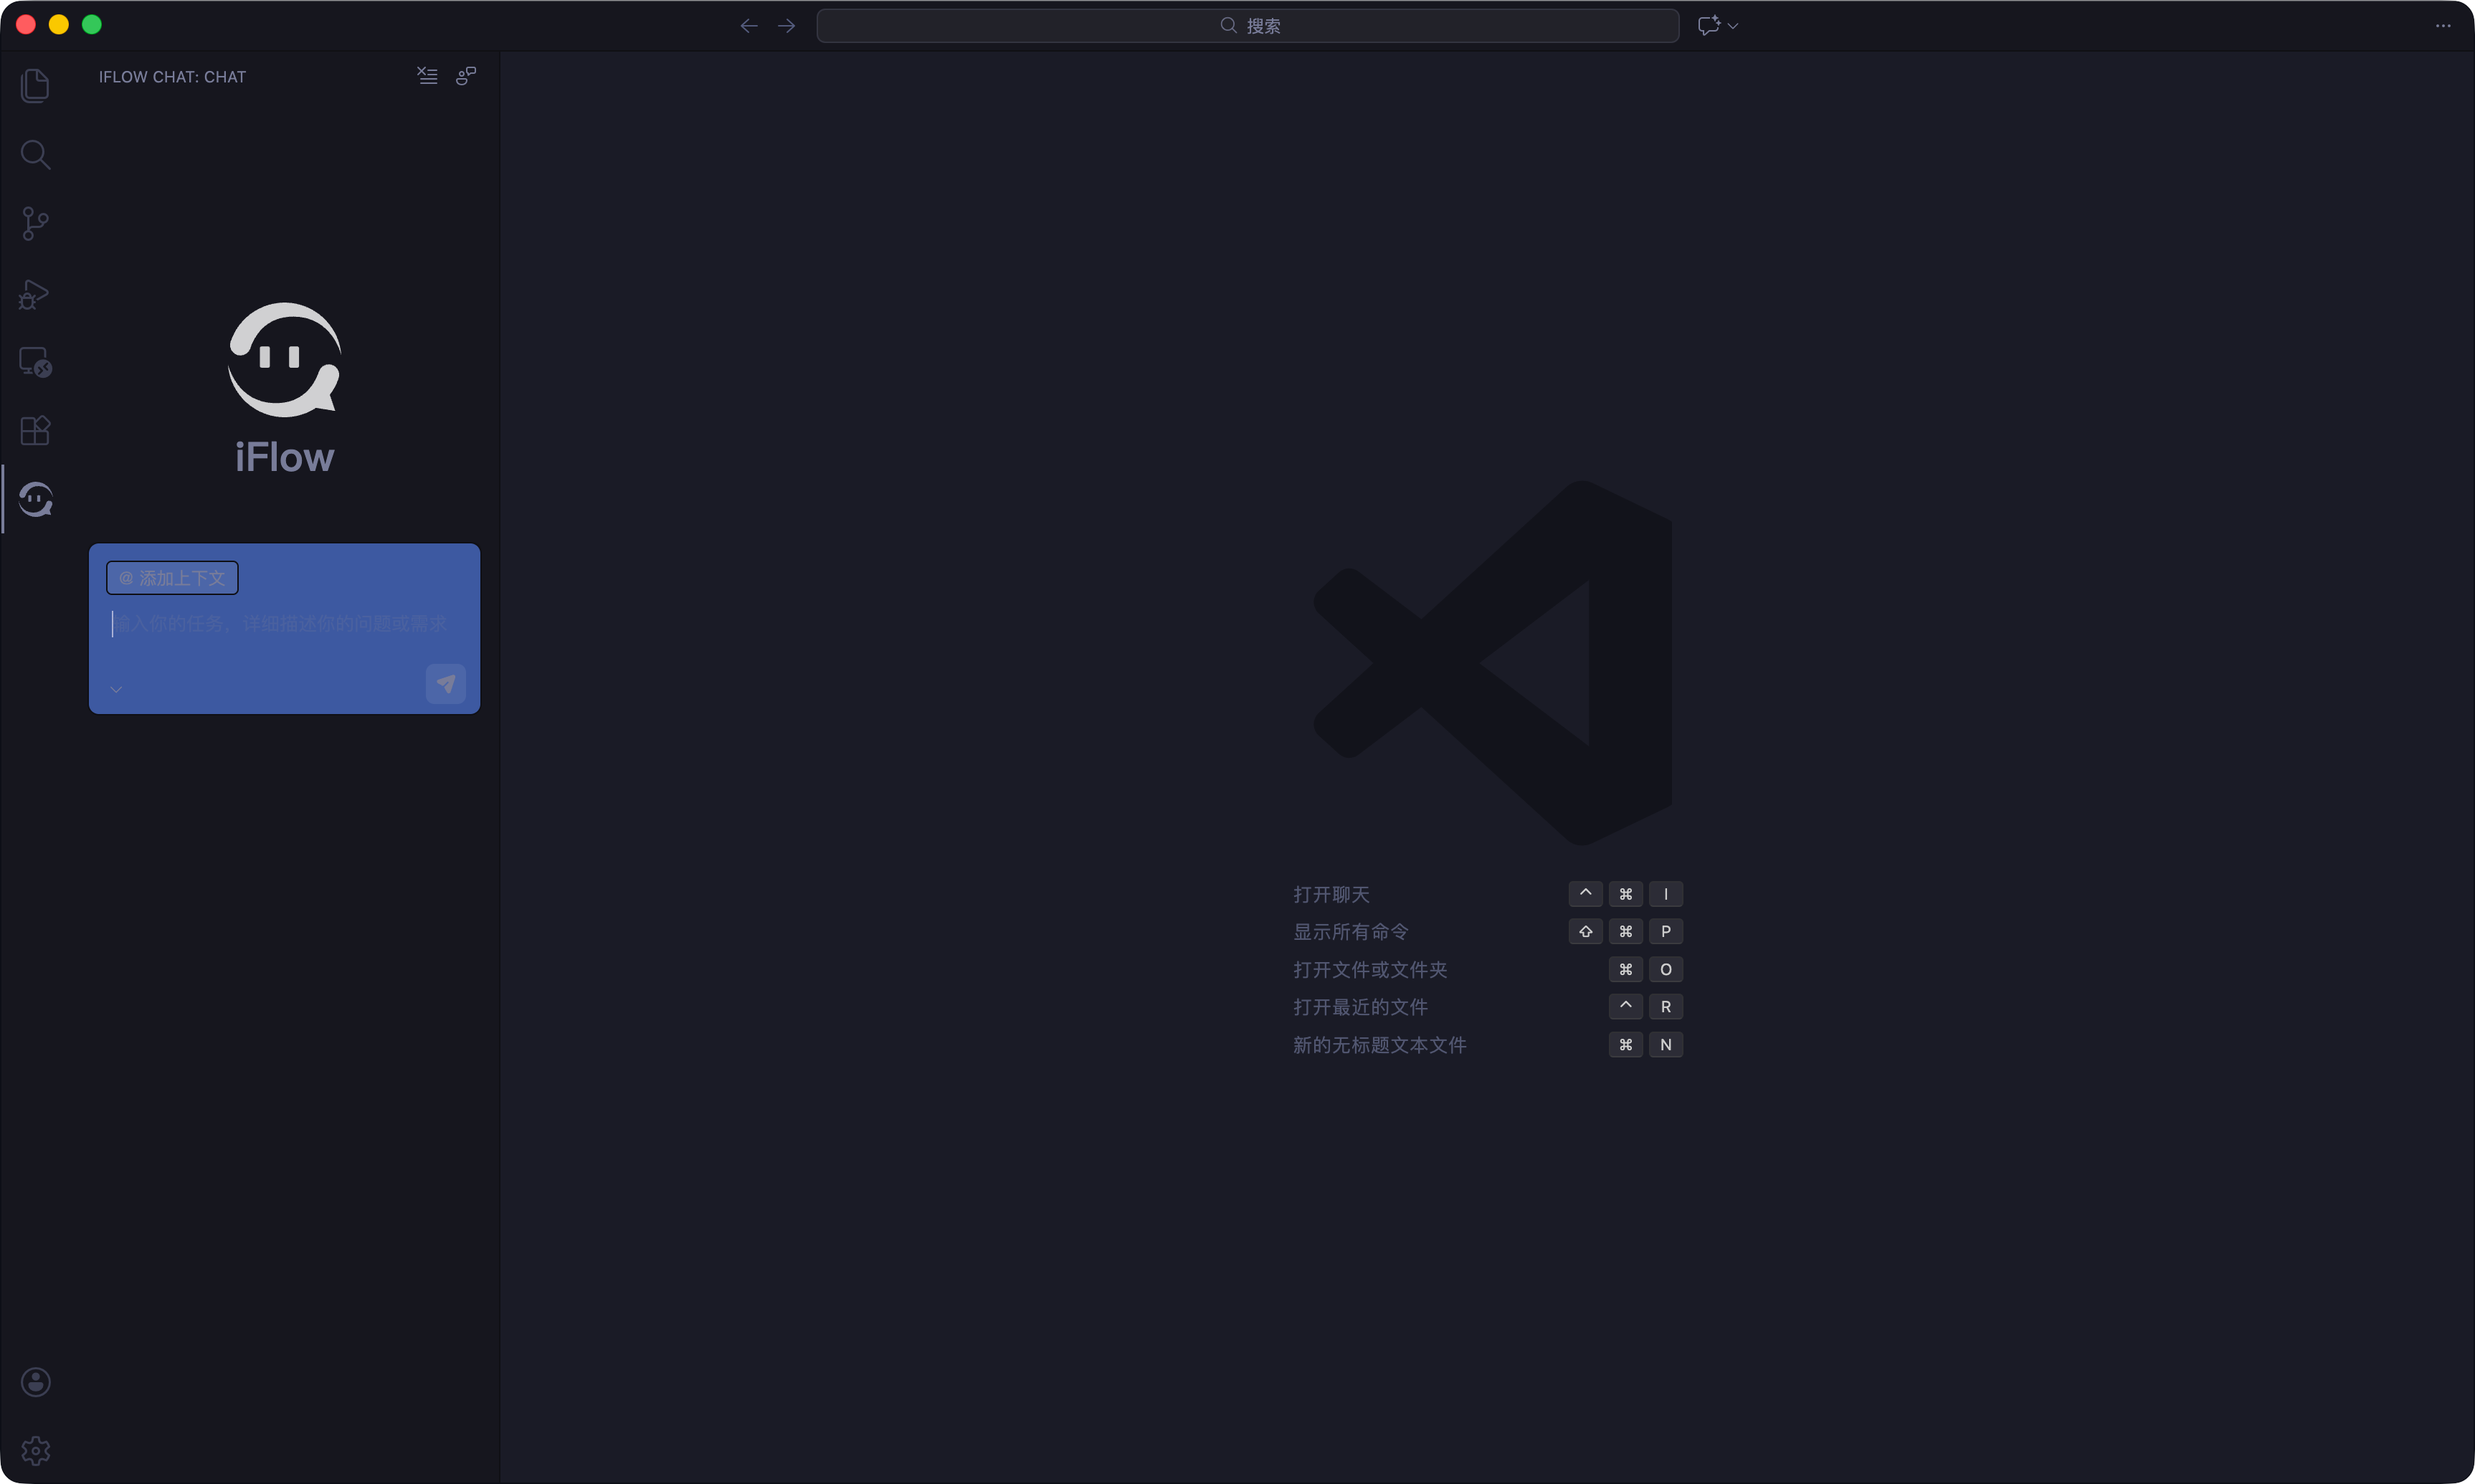The width and height of the screenshot is (2475, 1484).
Task: Open the title bar more actions ellipsis
Action: [x=2443, y=26]
